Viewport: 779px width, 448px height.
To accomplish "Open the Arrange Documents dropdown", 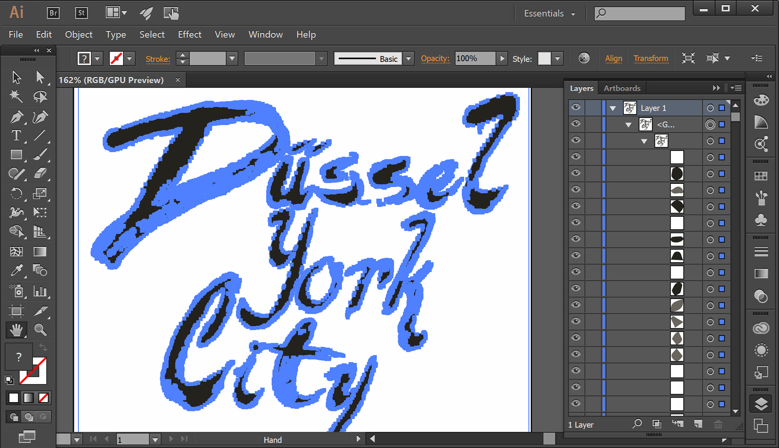I will click(x=116, y=13).
